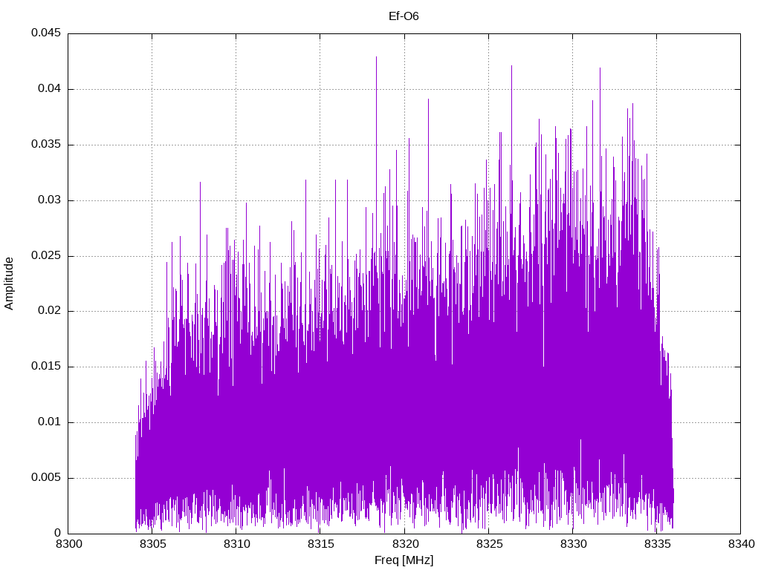
Task: Click the tallest spectrum peak near 8318 MHz
Action: [376, 57]
